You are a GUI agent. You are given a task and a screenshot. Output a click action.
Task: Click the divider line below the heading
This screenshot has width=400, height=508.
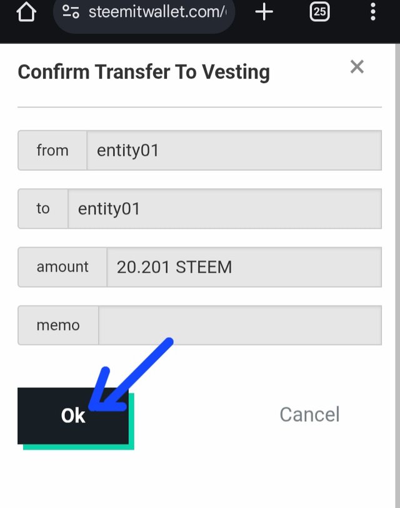coord(199,107)
